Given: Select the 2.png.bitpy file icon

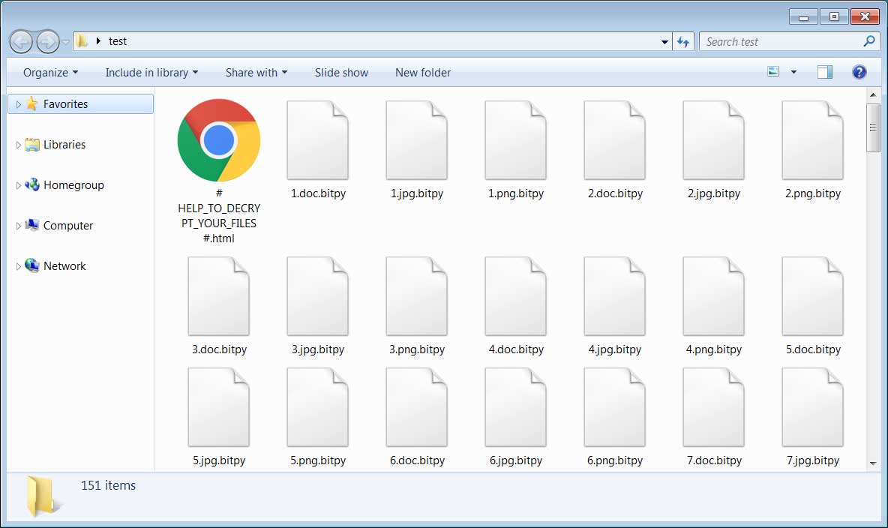Looking at the screenshot, I should tap(813, 140).
